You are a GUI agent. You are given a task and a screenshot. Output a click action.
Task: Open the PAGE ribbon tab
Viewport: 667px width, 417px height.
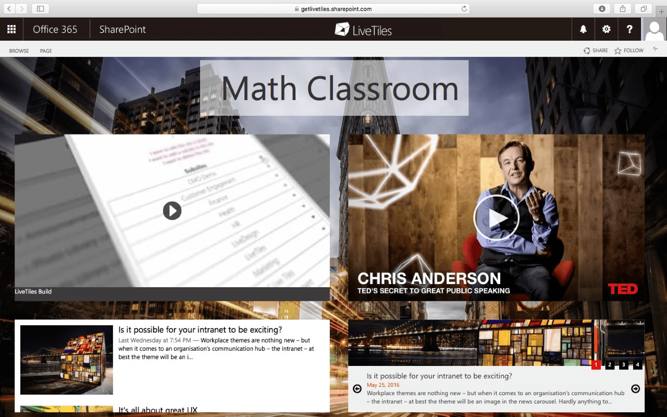pos(46,51)
